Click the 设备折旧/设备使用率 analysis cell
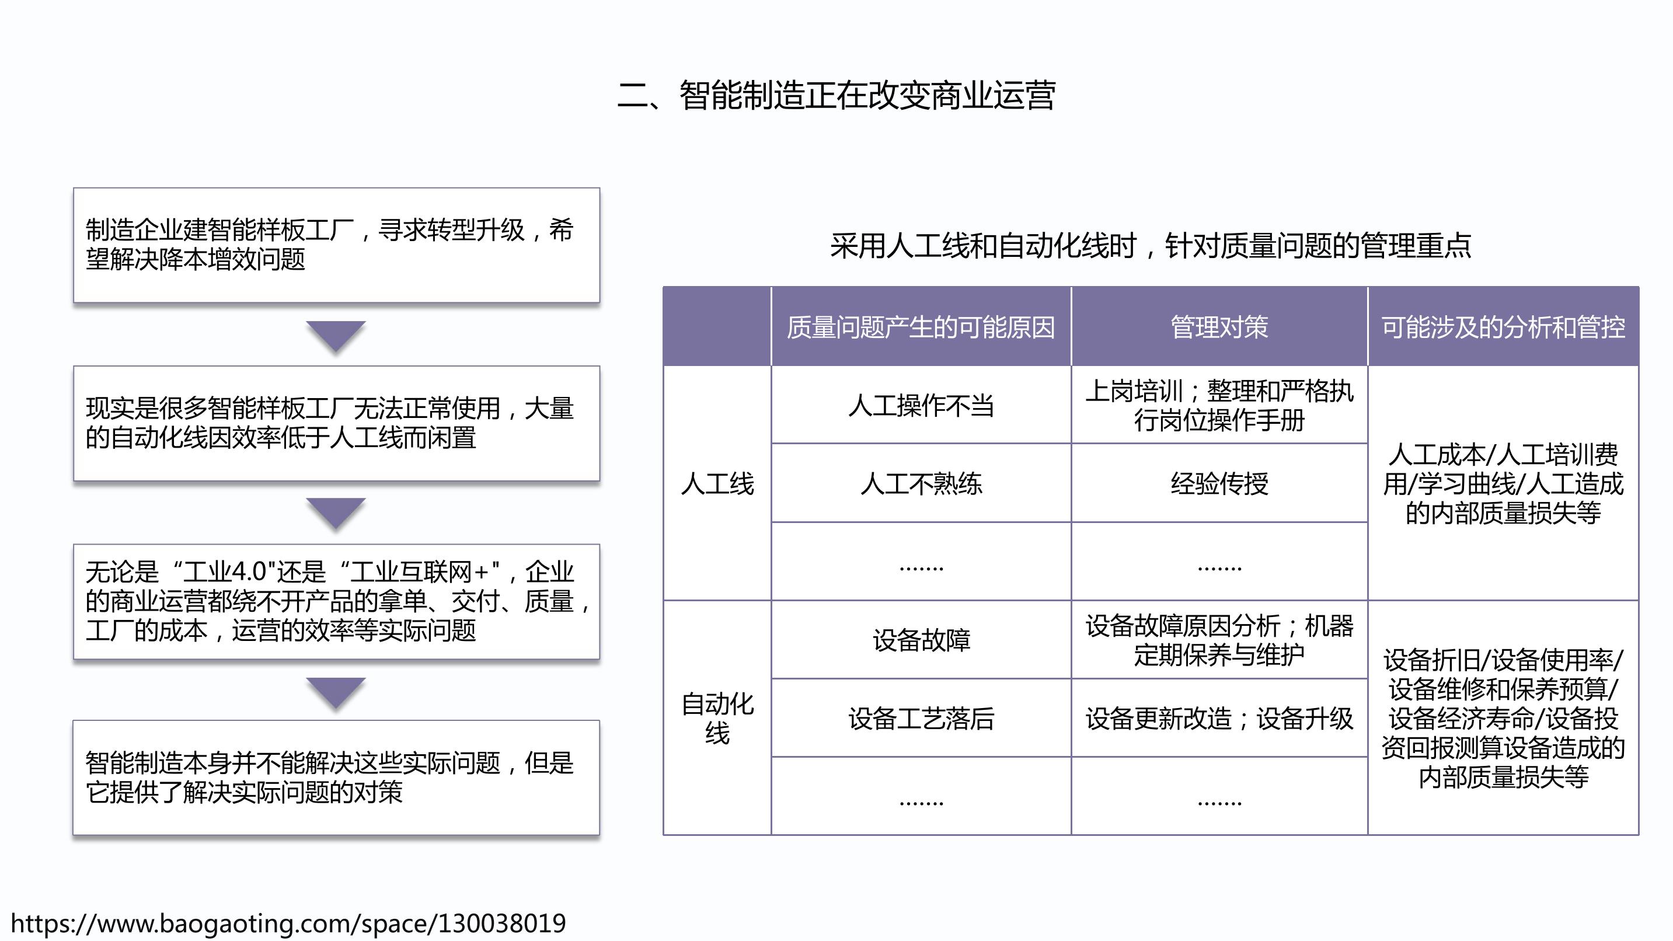The width and height of the screenshot is (1673, 941). [1503, 717]
